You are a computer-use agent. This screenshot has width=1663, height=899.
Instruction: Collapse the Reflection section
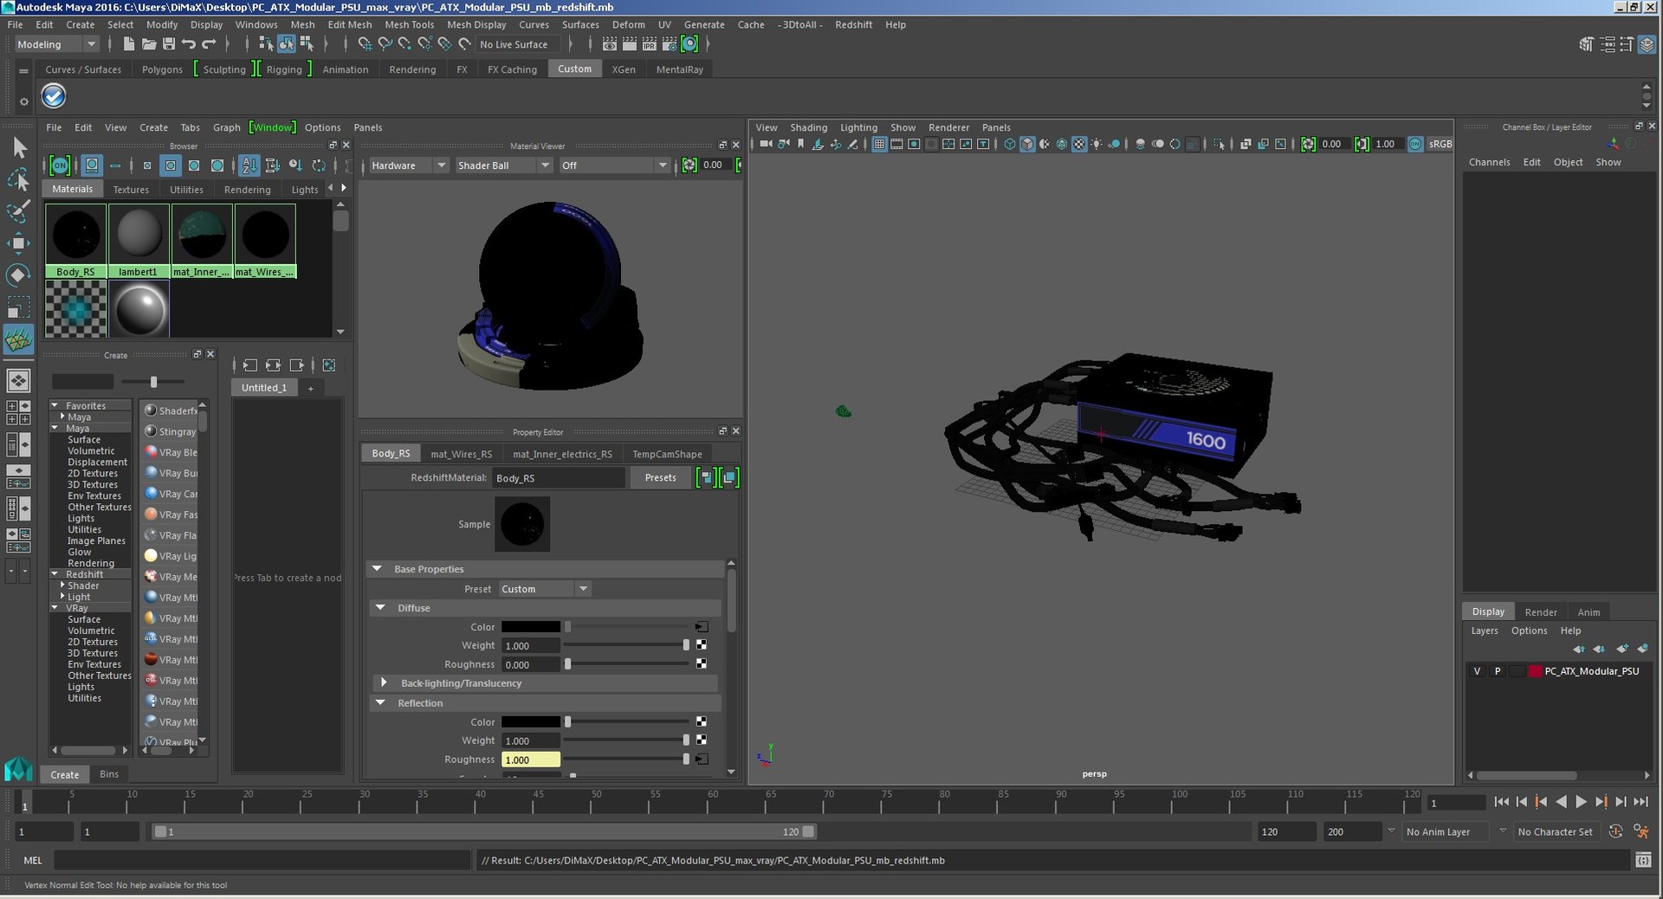(x=380, y=703)
